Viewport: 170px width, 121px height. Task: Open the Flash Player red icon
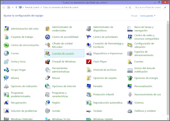(89, 62)
